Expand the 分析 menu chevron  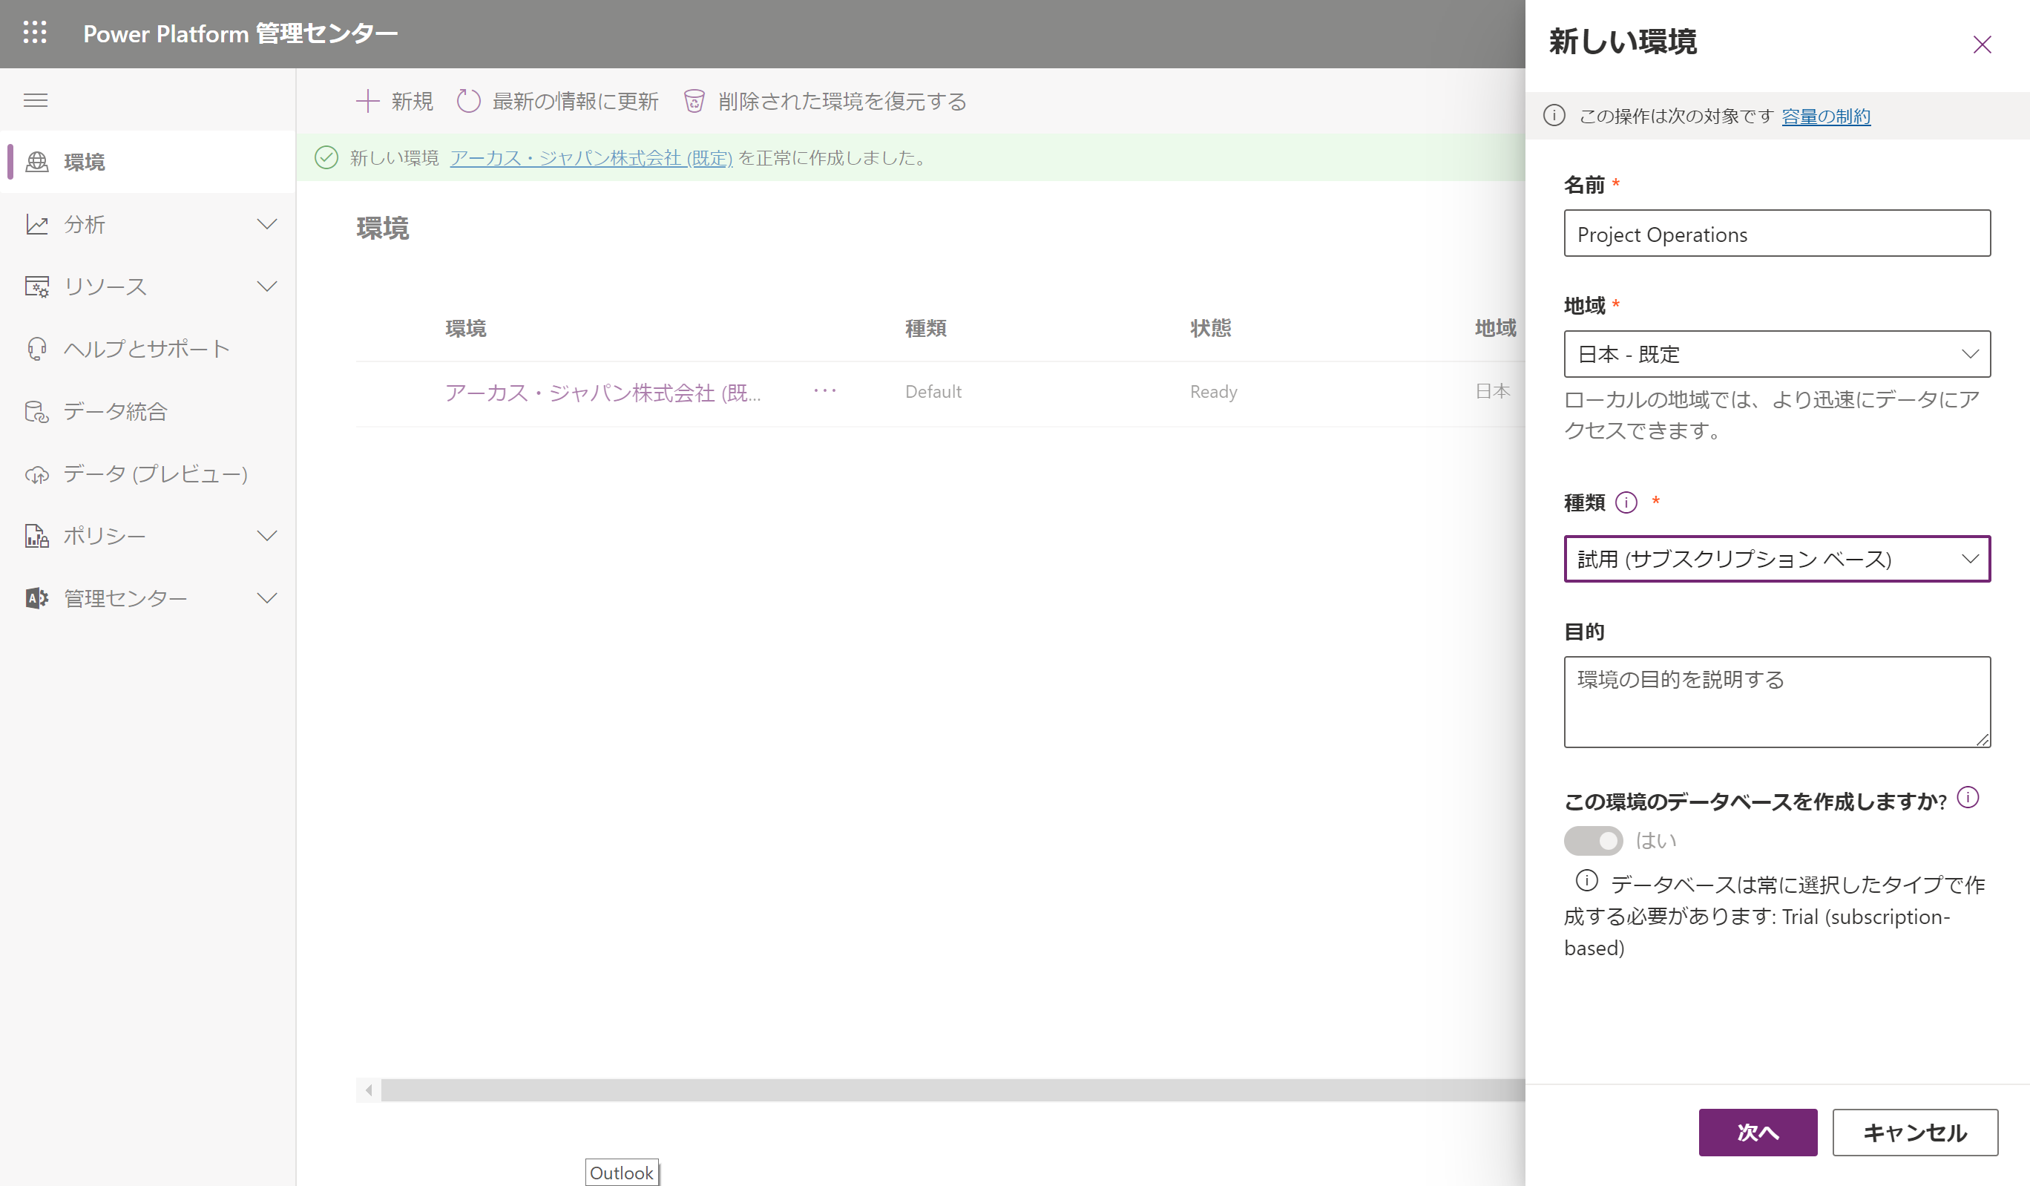coord(266,224)
